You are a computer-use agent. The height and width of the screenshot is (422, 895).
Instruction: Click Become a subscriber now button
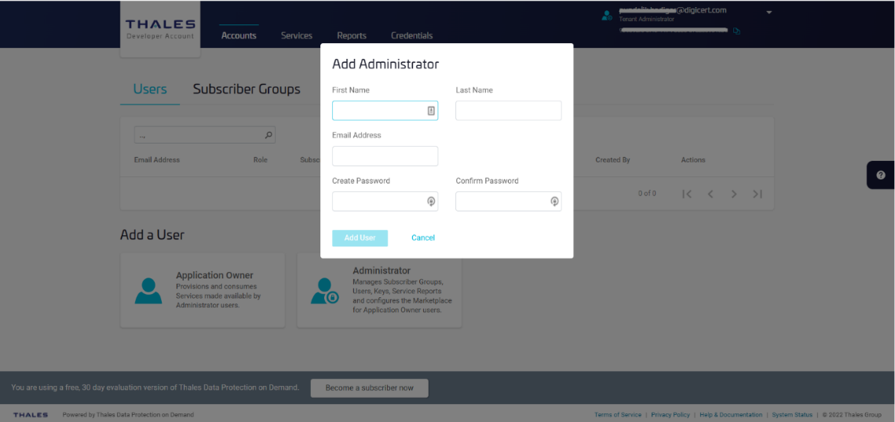click(369, 388)
